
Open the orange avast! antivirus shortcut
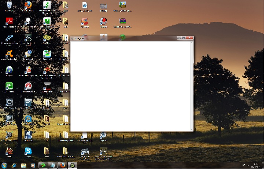click(9, 54)
